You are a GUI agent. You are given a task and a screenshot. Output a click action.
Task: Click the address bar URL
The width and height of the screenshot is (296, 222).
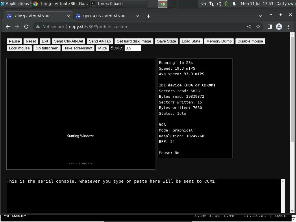99,27
